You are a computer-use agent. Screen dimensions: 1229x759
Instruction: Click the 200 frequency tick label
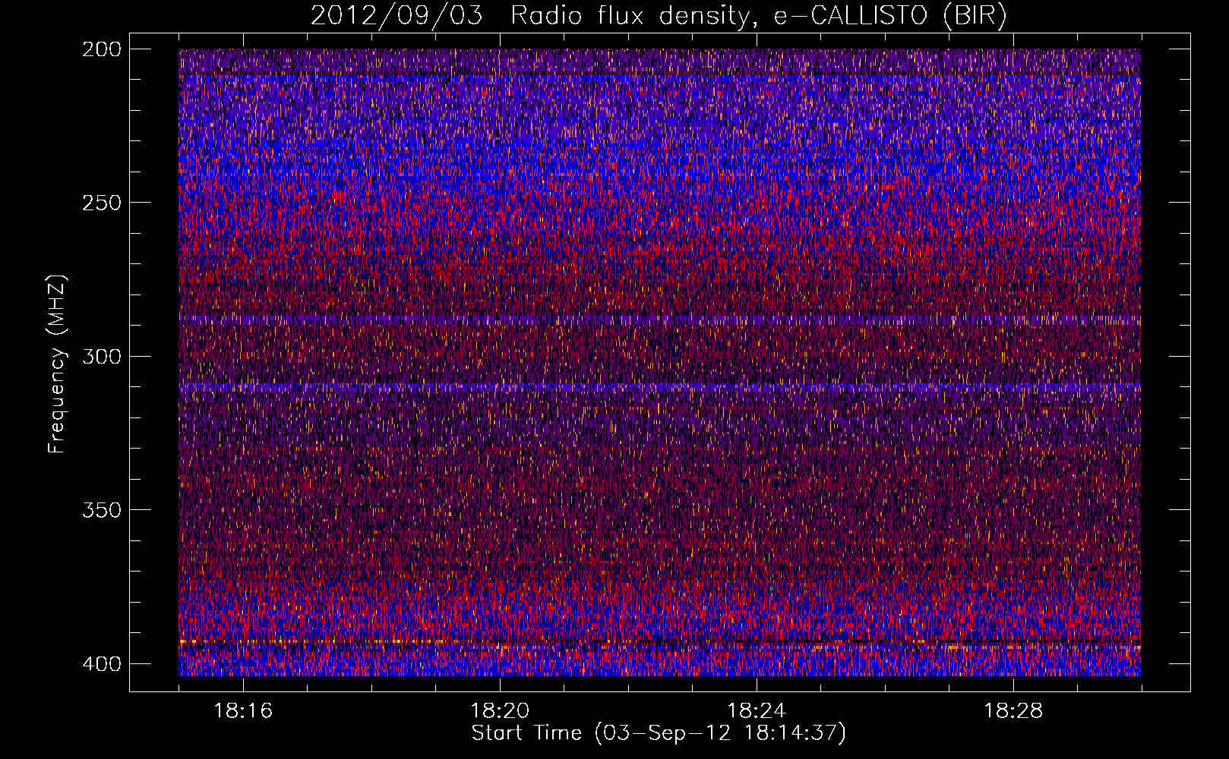pyautogui.click(x=101, y=49)
